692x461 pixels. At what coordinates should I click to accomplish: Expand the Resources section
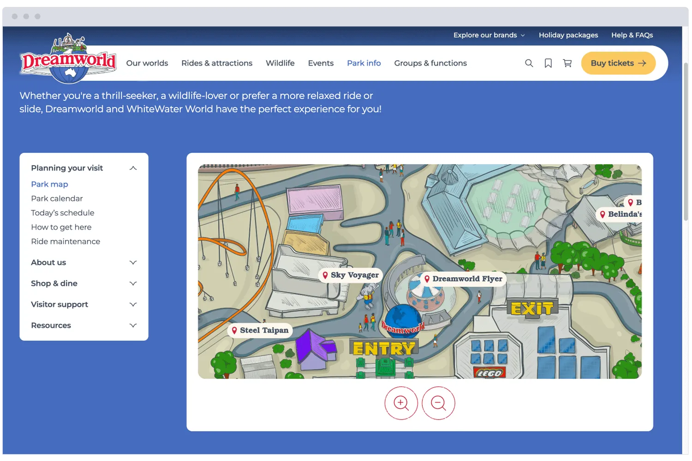point(84,325)
